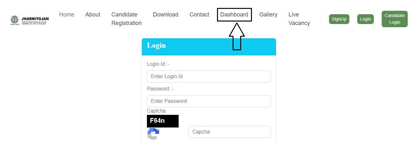Click into the Capcha text field

[x=229, y=132]
